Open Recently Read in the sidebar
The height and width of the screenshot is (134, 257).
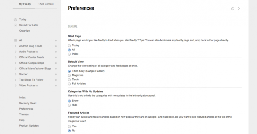coord(28,103)
